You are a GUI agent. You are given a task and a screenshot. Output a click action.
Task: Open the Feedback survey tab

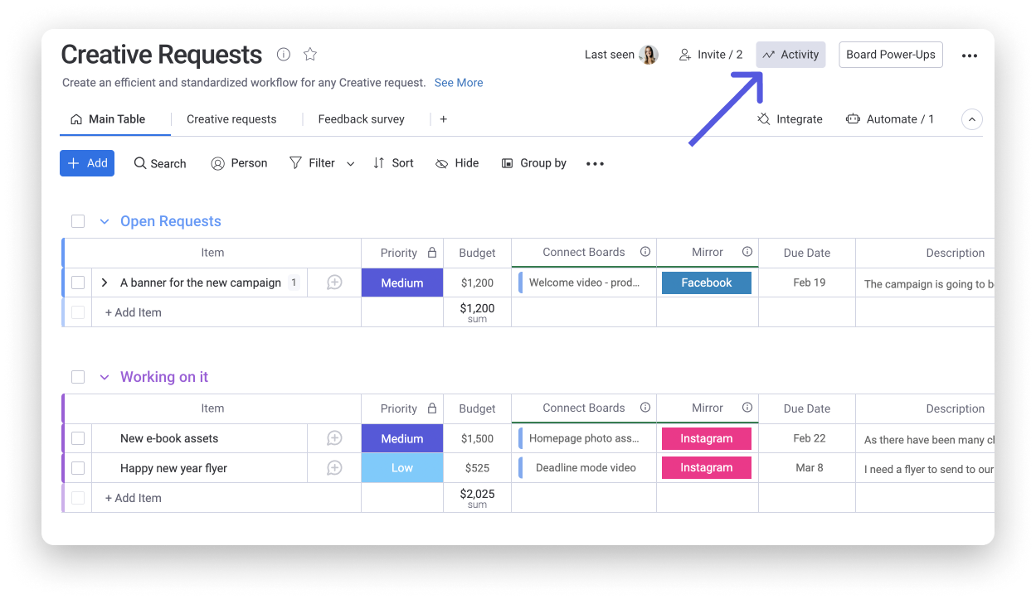[x=361, y=119]
